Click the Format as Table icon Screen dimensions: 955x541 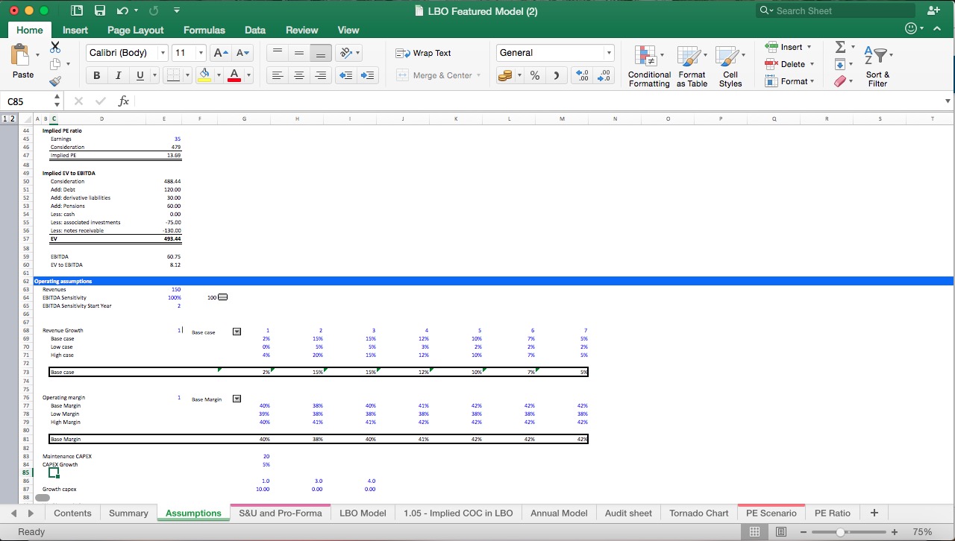(x=691, y=66)
